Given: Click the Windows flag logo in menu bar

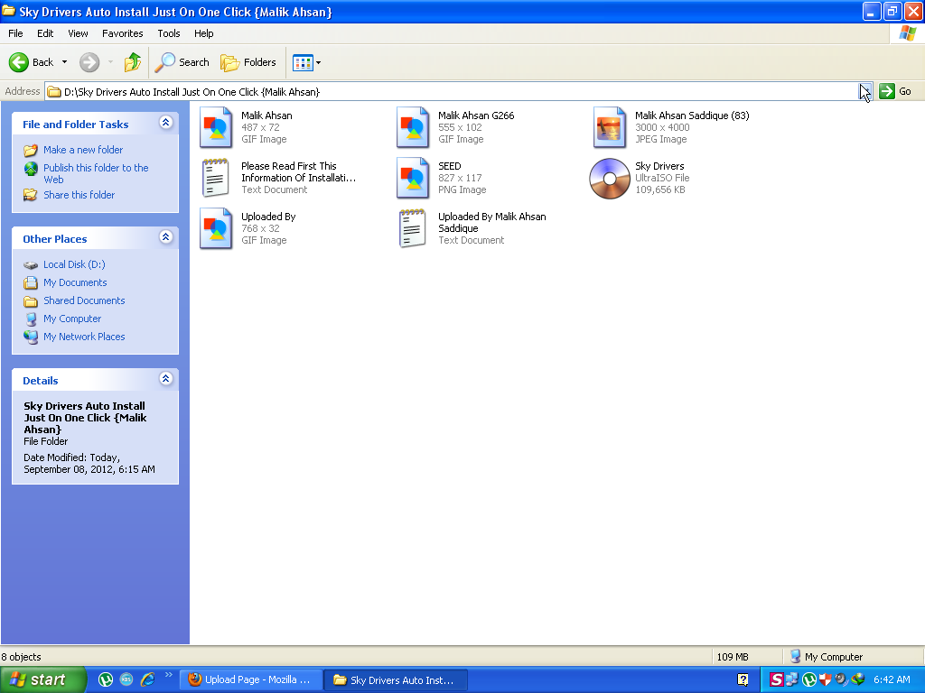Looking at the screenshot, I should coord(907,33).
